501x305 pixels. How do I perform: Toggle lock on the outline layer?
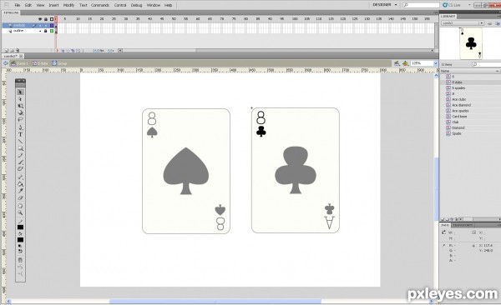[x=45, y=31]
